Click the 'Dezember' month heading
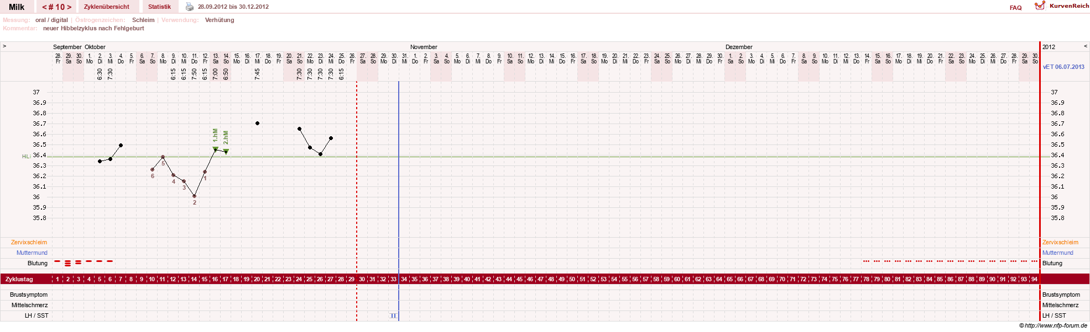Screen dimensions: 1090x332 tap(739, 47)
